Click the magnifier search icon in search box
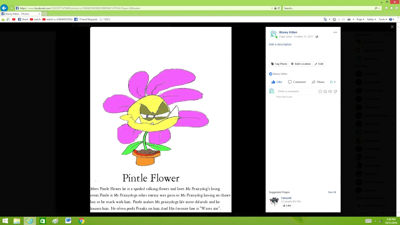Screen dimensions: 400x225 (376, 8)
